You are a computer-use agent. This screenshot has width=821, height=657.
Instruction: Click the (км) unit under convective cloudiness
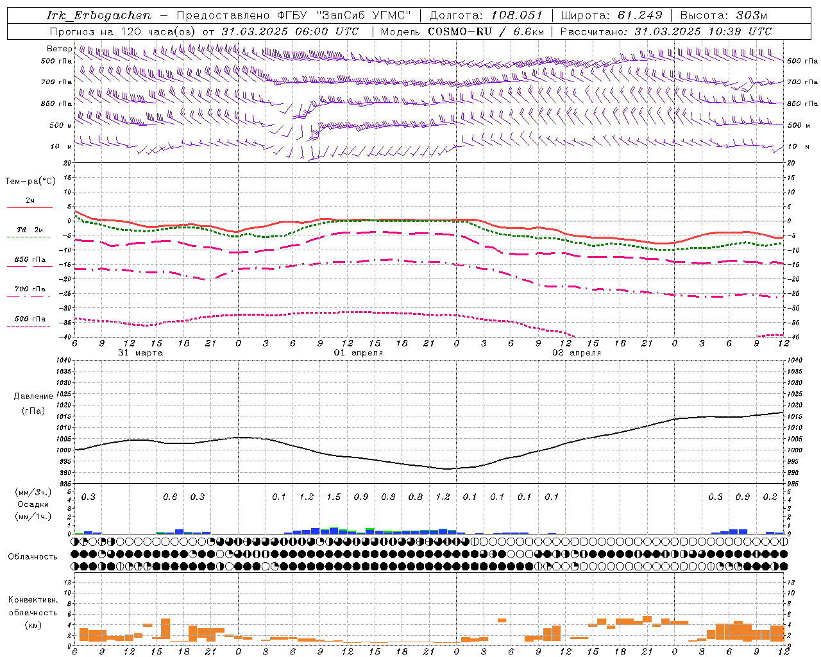click(x=33, y=624)
